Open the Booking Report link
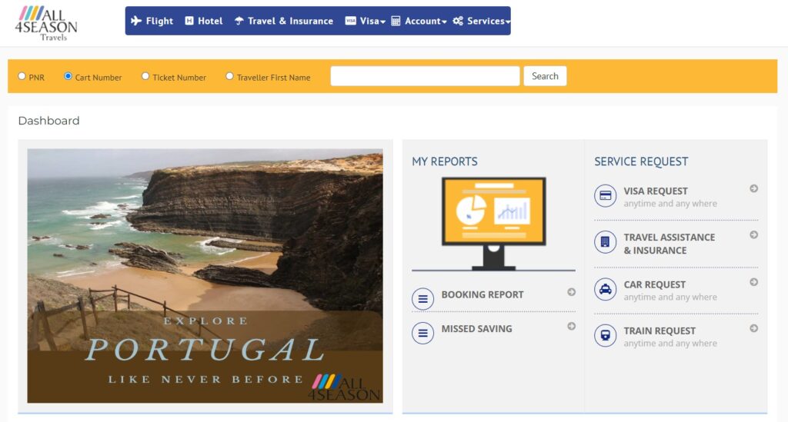Screen dimensions: 788x422 tap(482, 294)
